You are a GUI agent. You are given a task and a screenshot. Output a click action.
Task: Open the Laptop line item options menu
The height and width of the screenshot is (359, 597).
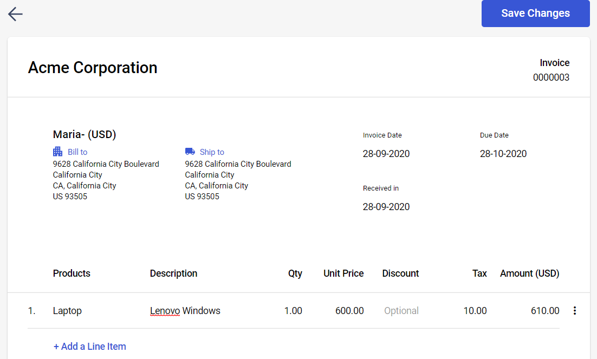tap(575, 311)
